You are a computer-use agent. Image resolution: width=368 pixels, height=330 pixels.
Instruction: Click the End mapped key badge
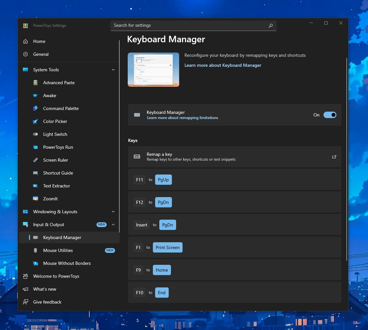[162, 293]
